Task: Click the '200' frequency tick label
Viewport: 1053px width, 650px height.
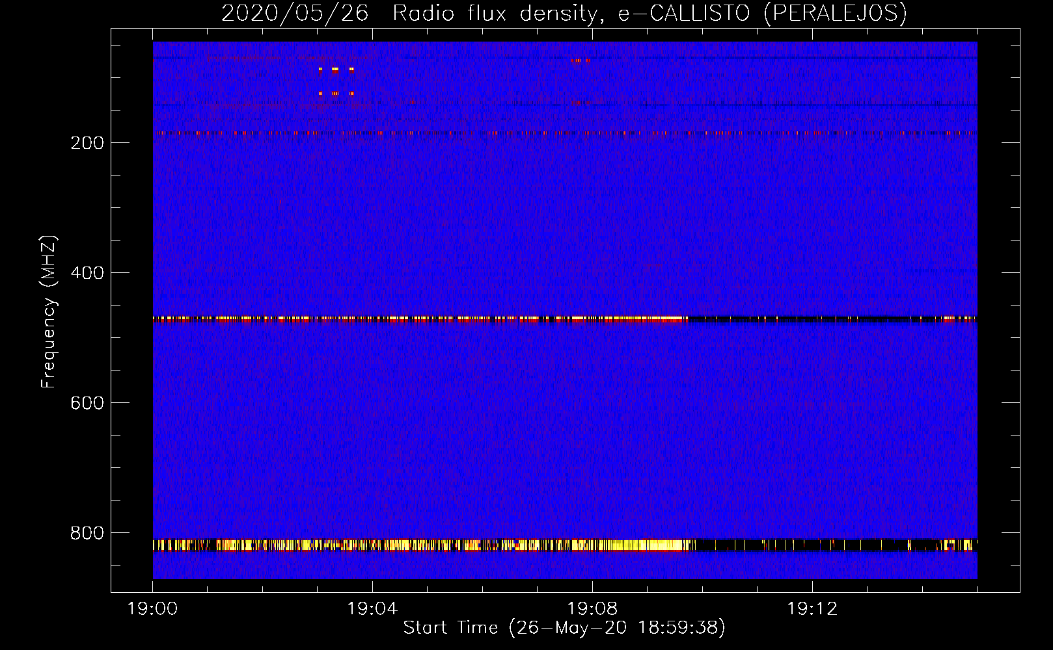Action: pos(87,143)
